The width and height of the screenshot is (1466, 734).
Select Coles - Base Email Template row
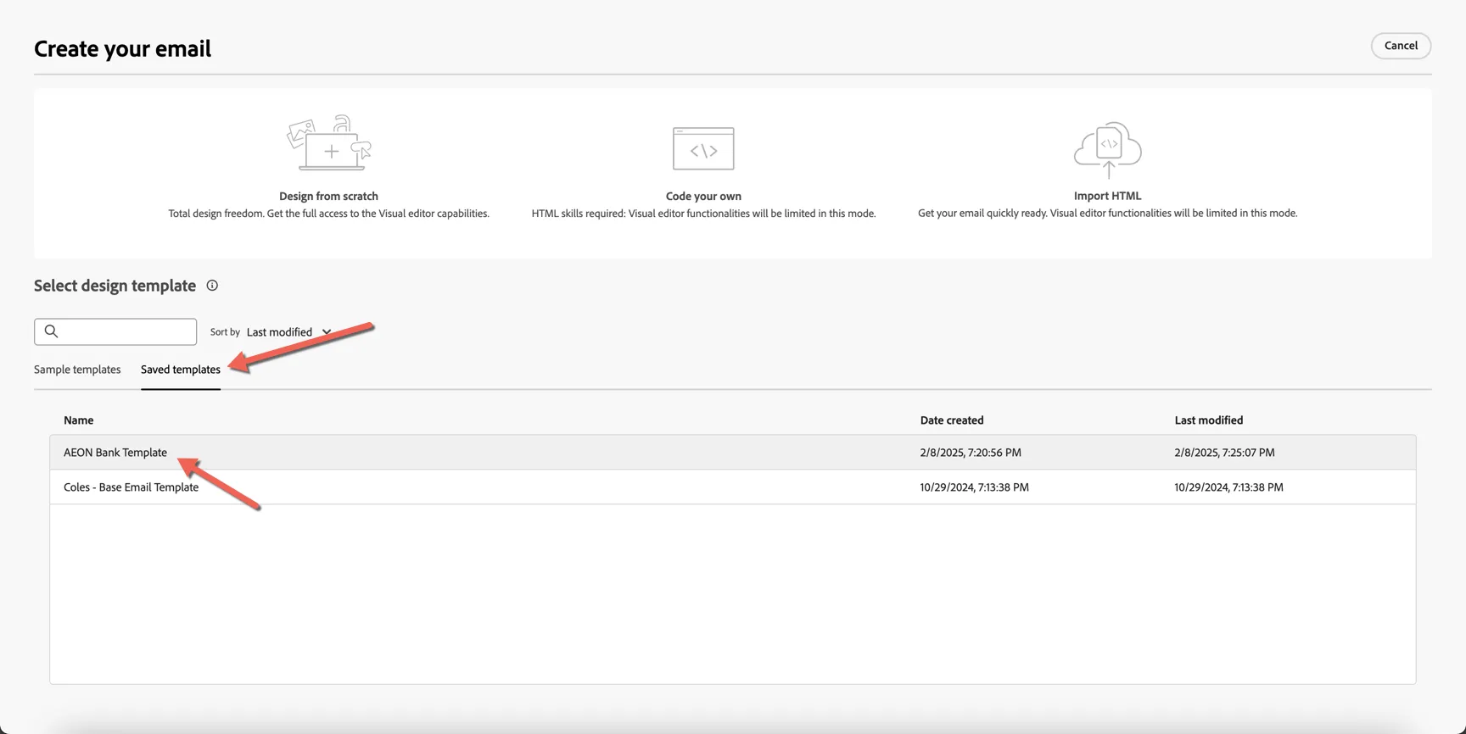[x=733, y=487]
